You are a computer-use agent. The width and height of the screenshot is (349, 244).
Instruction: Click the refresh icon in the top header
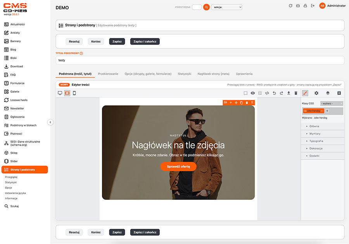[x=290, y=6]
